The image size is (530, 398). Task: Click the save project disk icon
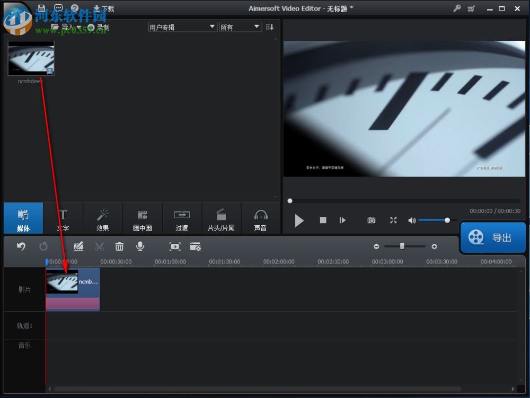pos(41,8)
